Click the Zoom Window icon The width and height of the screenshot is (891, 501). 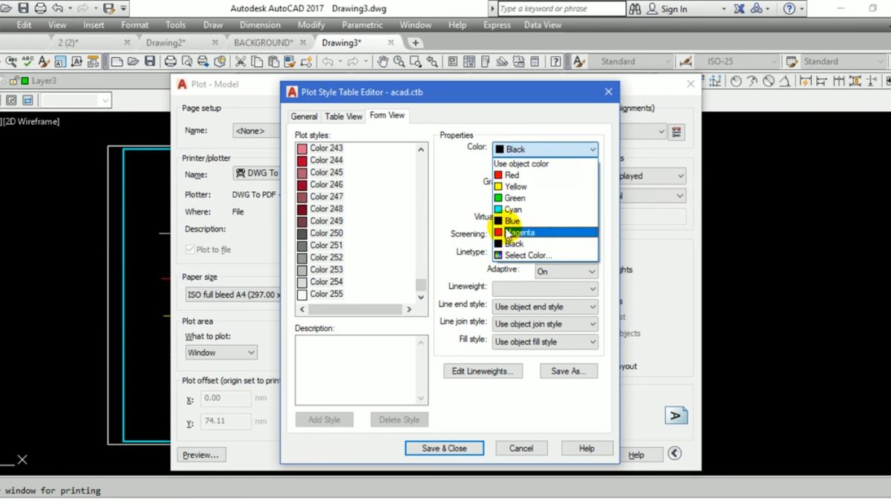pyautogui.click(x=416, y=62)
